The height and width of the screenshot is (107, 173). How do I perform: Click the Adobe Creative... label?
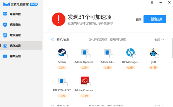tap(84, 90)
